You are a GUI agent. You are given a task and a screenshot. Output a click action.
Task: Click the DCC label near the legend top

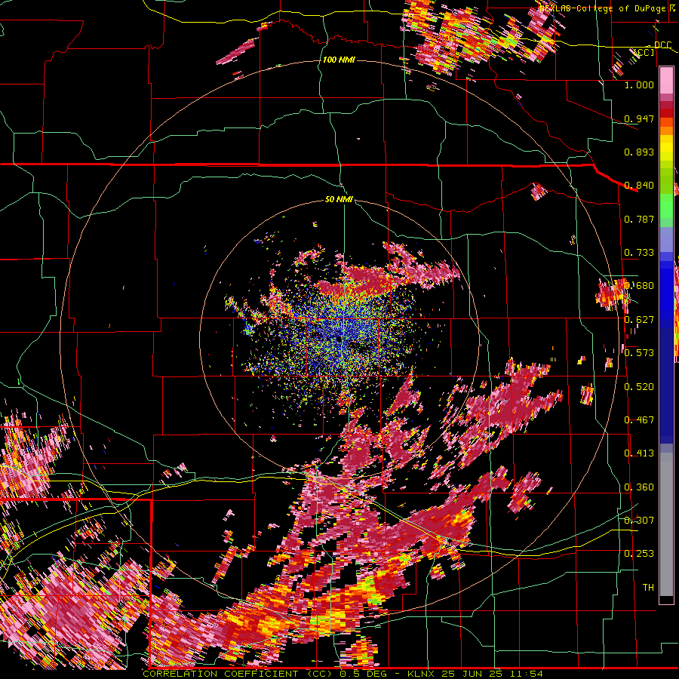tap(662, 45)
